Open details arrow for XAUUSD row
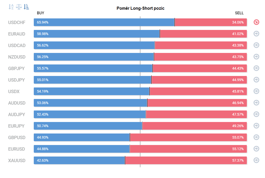The height and width of the screenshot is (178, 265). (256, 160)
